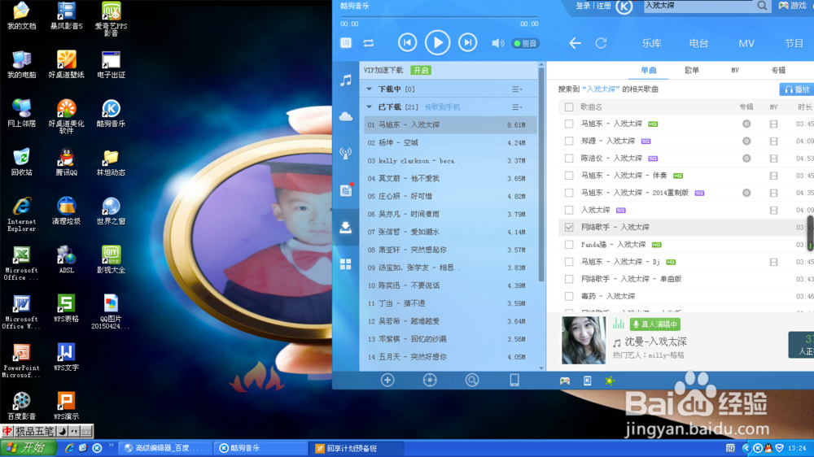Collapse the 已下载 list section

coord(369,107)
